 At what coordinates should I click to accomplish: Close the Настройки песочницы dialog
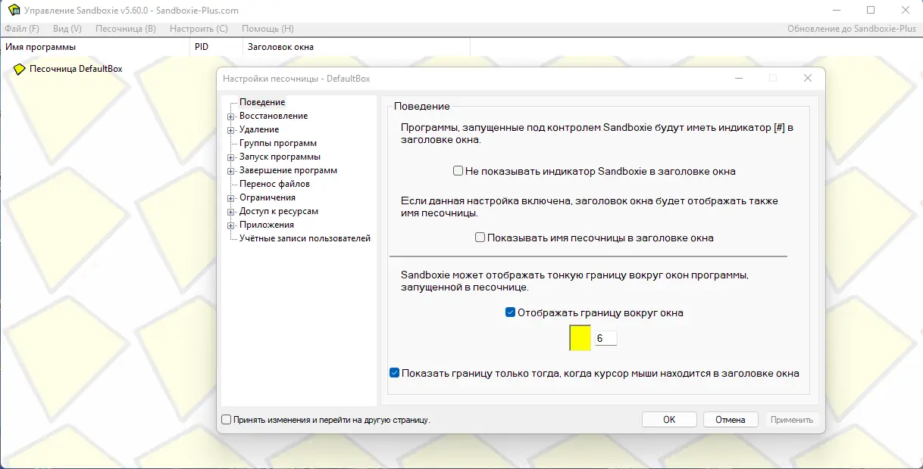[808, 78]
